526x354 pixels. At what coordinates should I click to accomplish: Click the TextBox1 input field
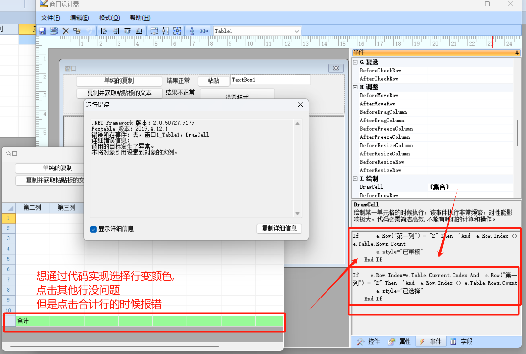[270, 80]
